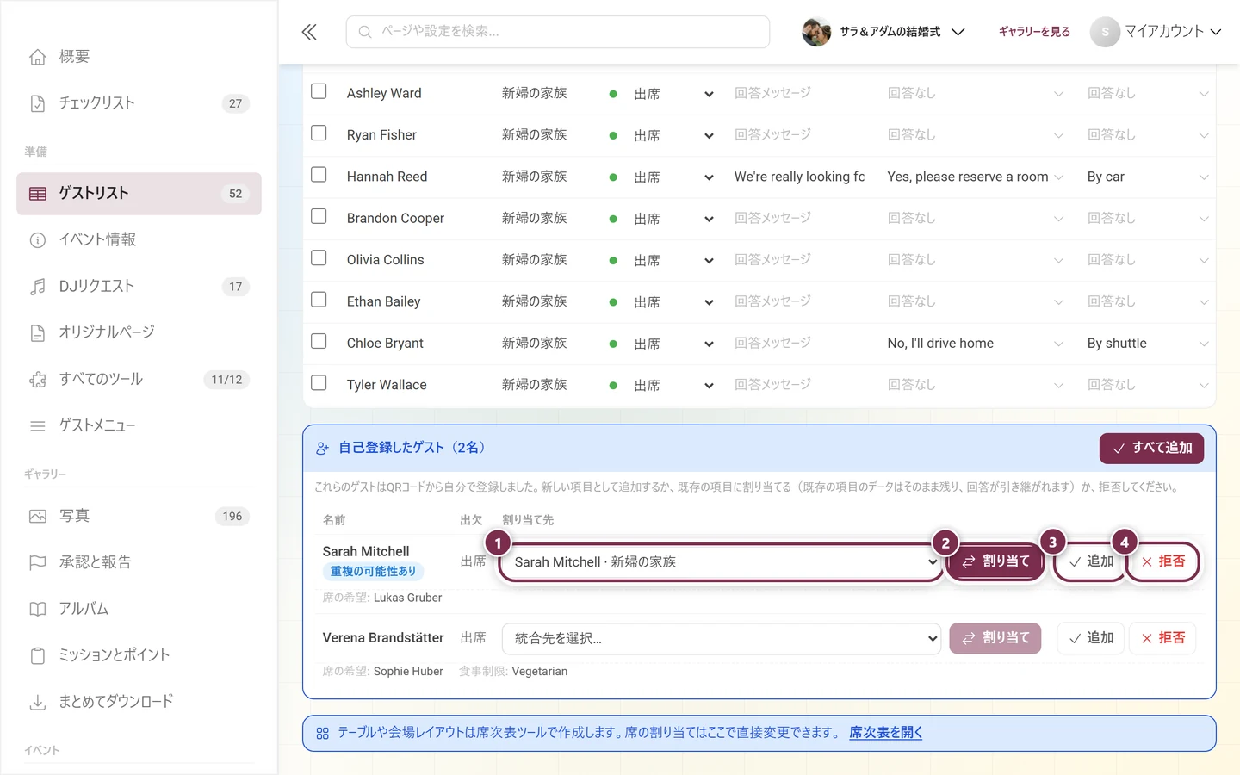Click 割り当て for Sarah Mitchell

tap(995, 561)
